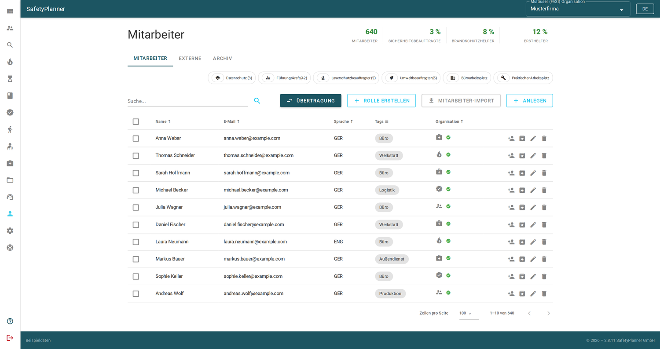660x349 pixels.
Task: Click the Übertragung button
Action: pyautogui.click(x=311, y=101)
